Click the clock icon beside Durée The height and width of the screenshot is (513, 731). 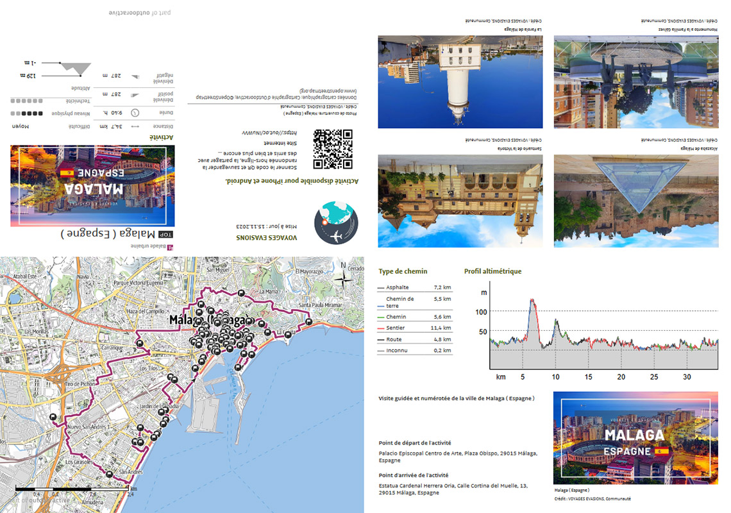point(135,113)
